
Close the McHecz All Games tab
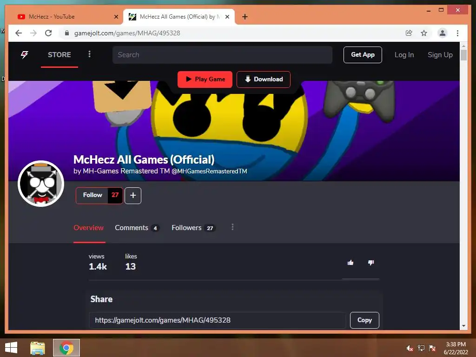pos(227,17)
